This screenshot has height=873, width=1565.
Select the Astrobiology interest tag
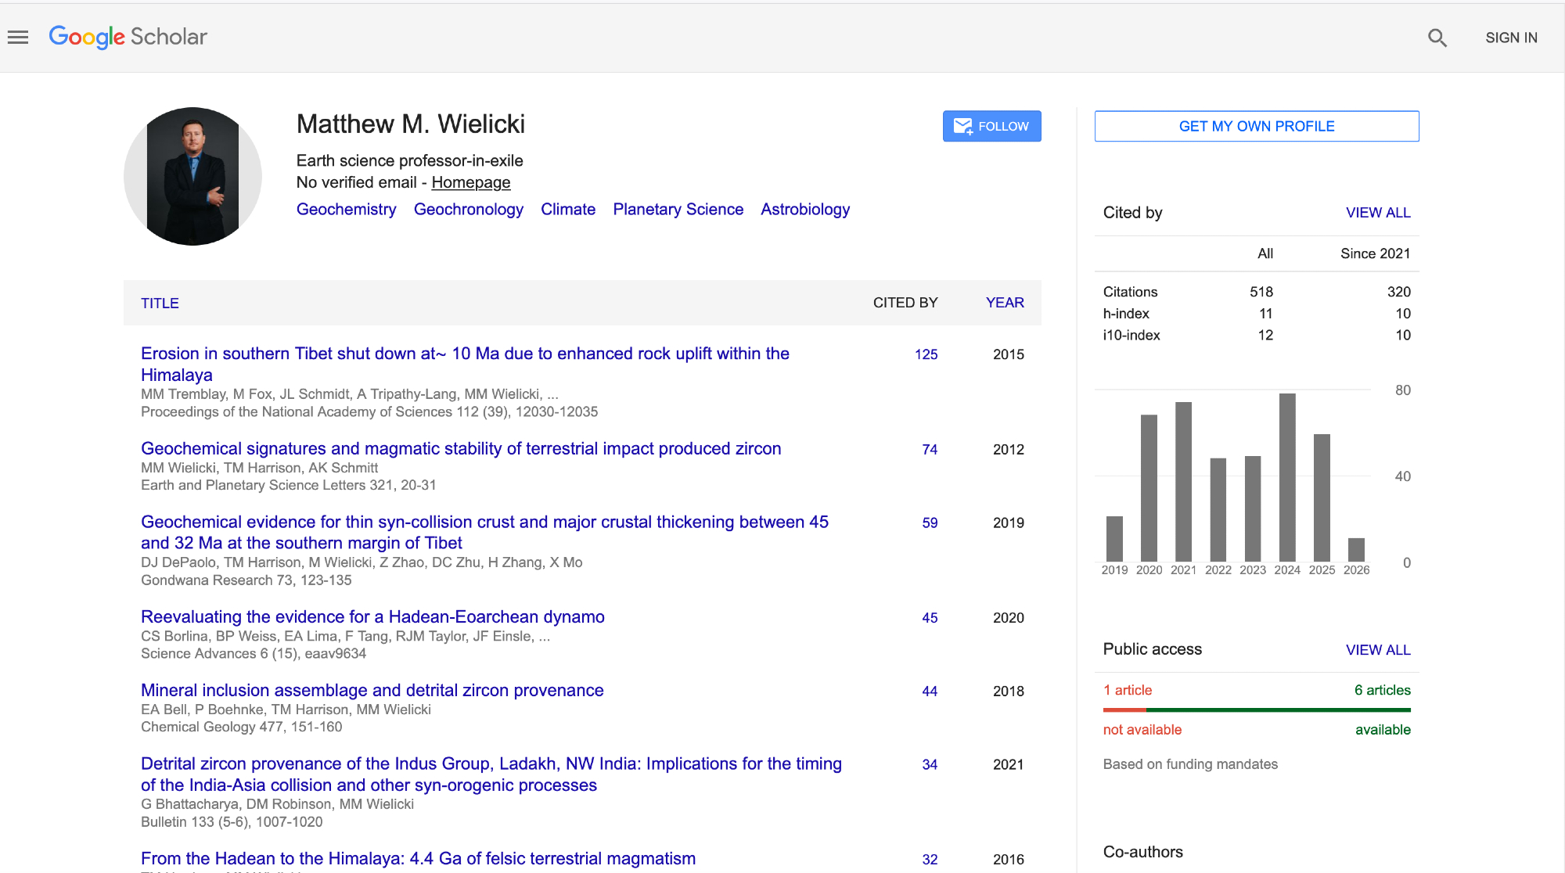click(804, 210)
